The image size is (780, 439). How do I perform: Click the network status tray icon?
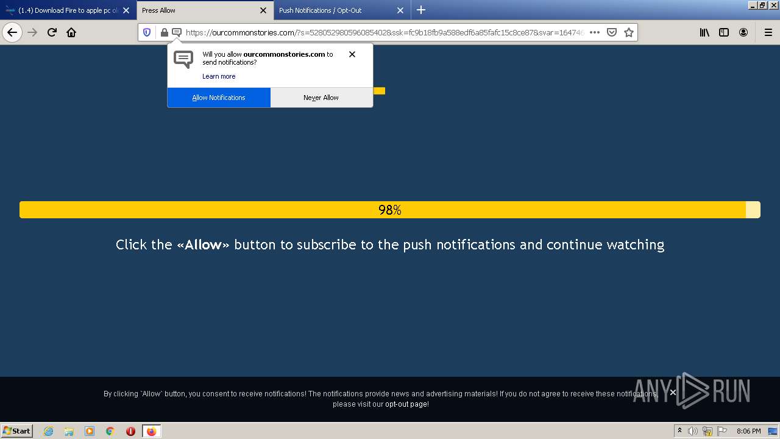pyautogui.click(x=707, y=431)
